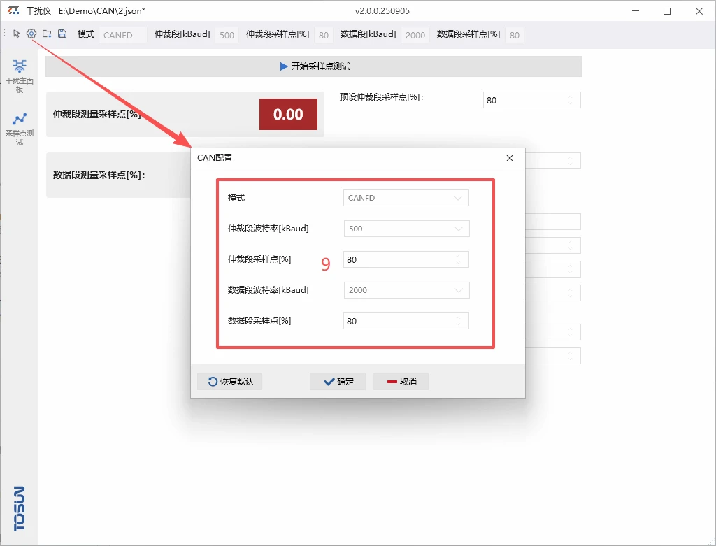The height and width of the screenshot is (546, 716).
Task: Open the 数据段波特率[kBaud] dropdown
Action: click(x=406, y=290)
